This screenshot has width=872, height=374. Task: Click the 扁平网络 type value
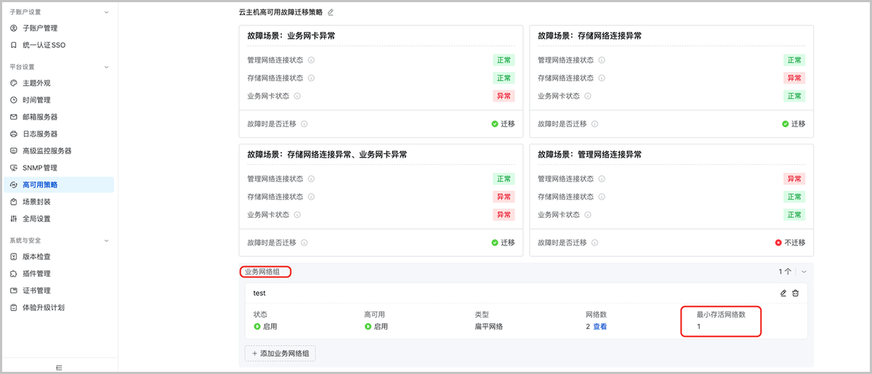[489, 327]
